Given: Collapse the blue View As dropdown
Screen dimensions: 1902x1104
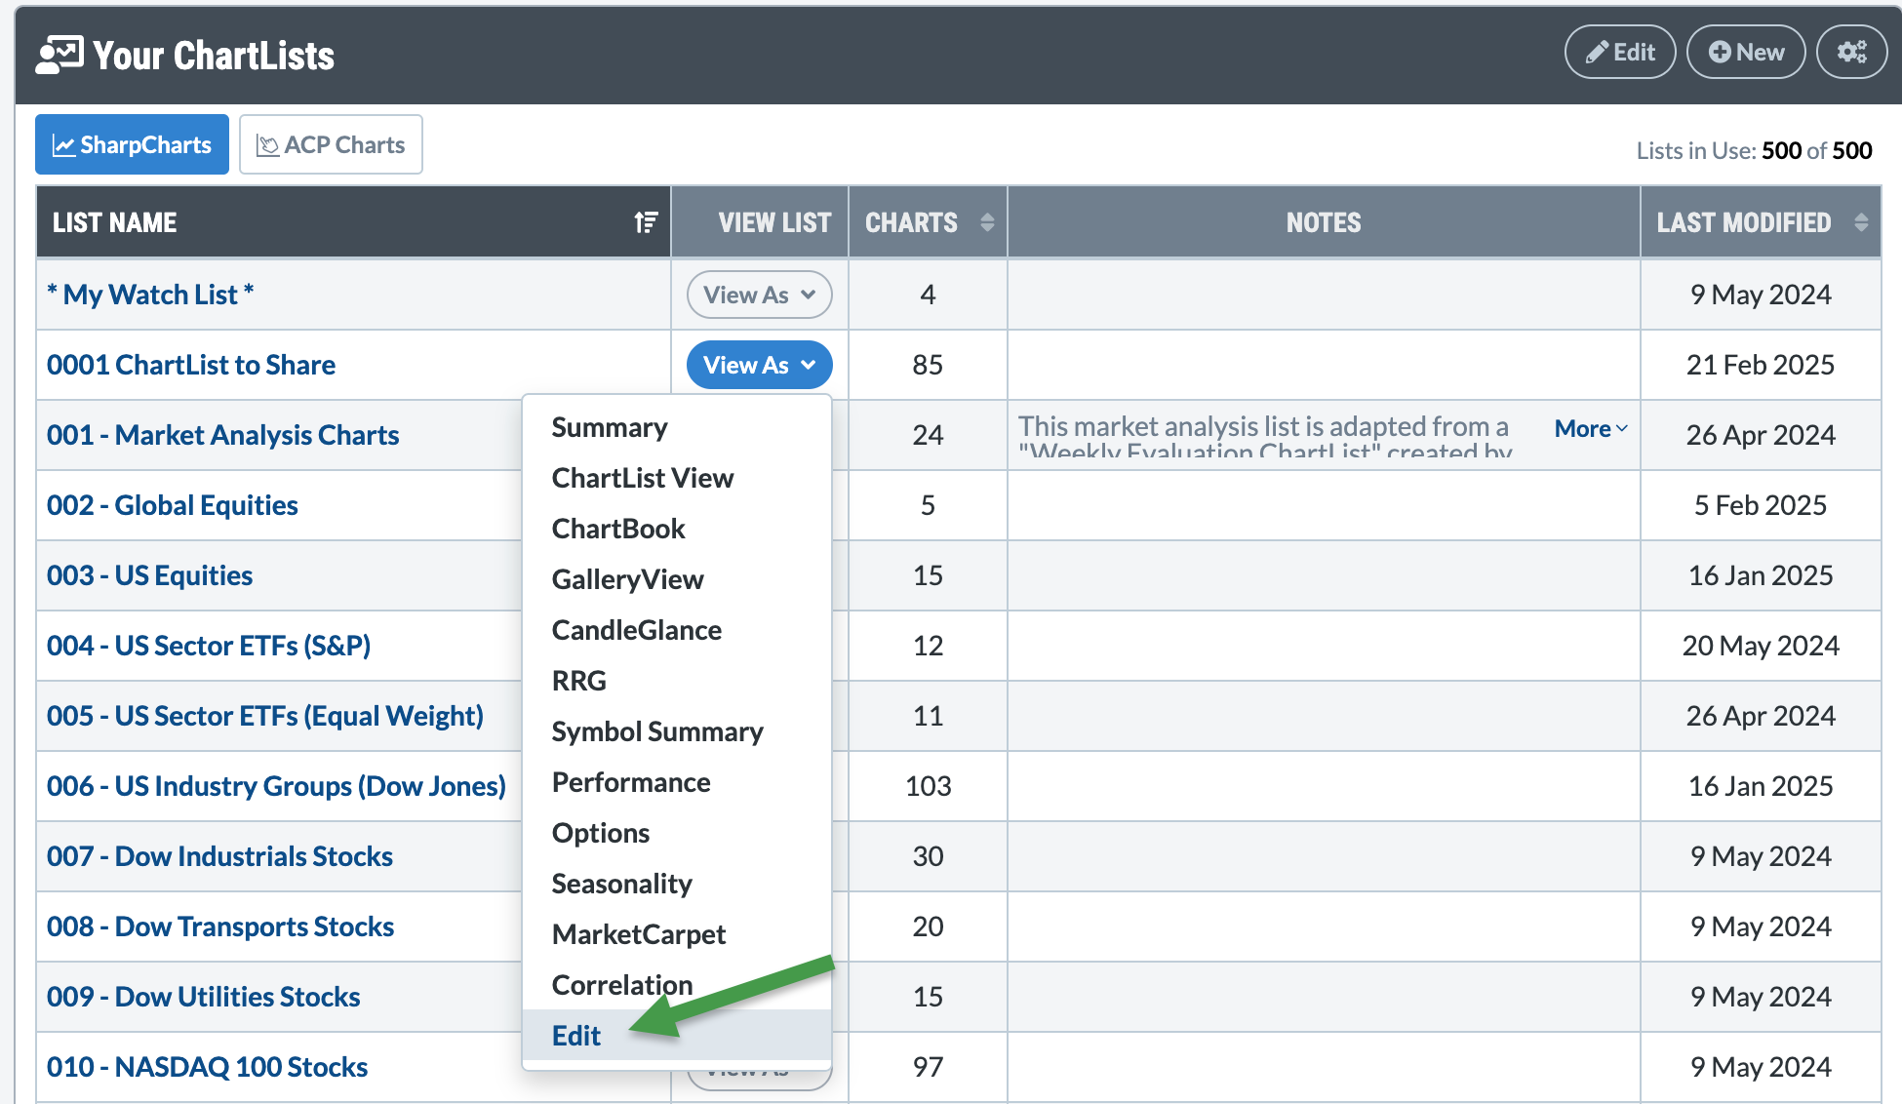Looking at the screenshot, I should 759,365.
